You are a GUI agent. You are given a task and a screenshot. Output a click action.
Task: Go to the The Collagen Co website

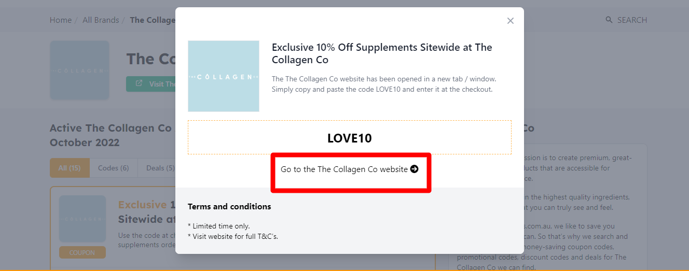(344, 169)
